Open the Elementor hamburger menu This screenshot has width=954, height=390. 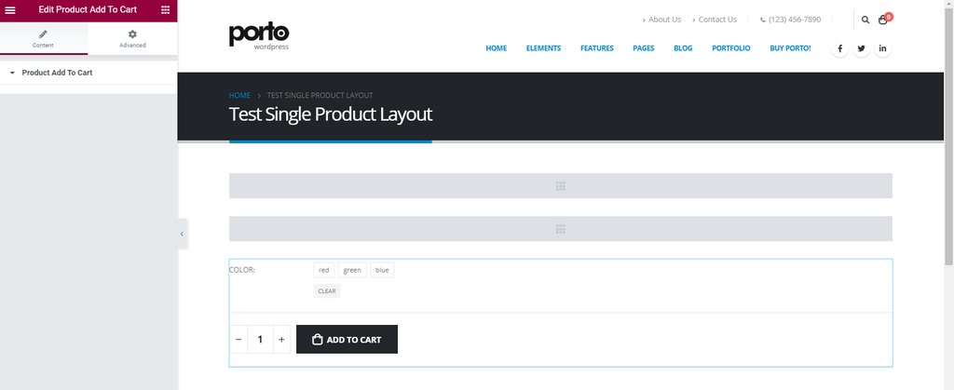click(x=9, y=9)
